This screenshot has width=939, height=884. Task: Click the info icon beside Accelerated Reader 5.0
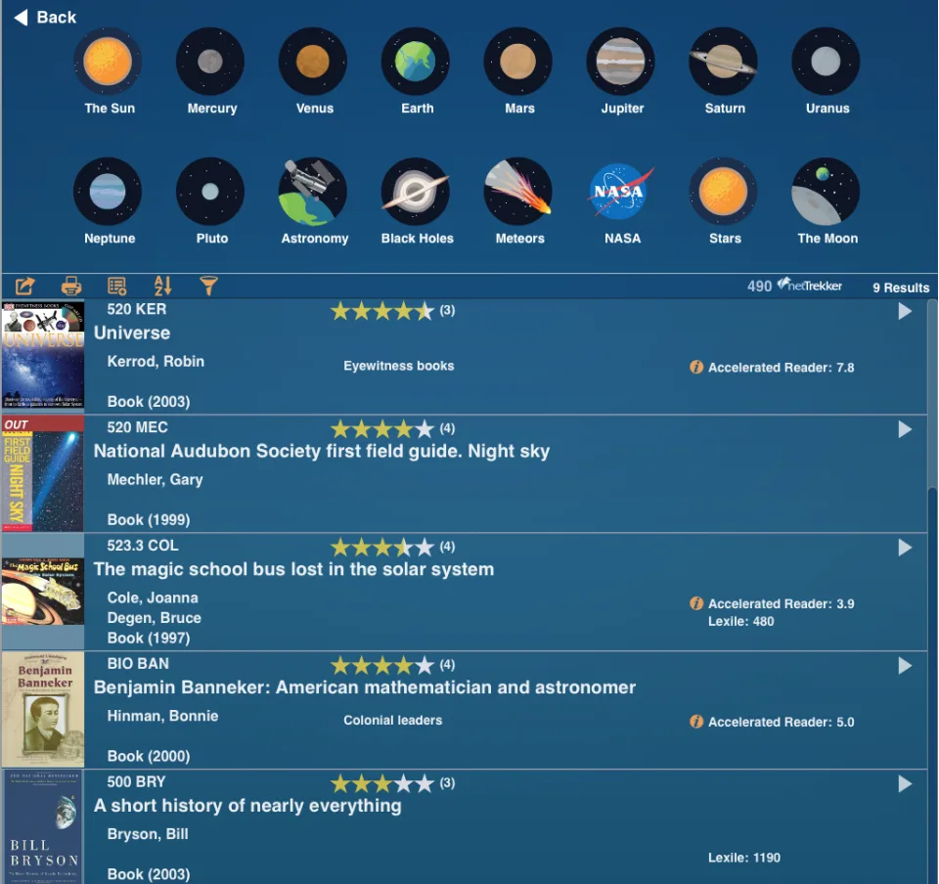click(x=695, y=722)
